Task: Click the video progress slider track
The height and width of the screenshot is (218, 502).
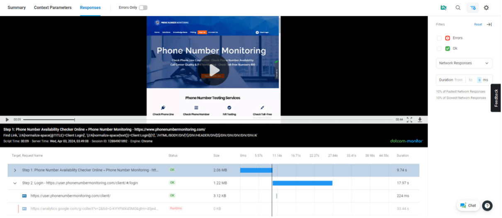Action: pos(207,120)
